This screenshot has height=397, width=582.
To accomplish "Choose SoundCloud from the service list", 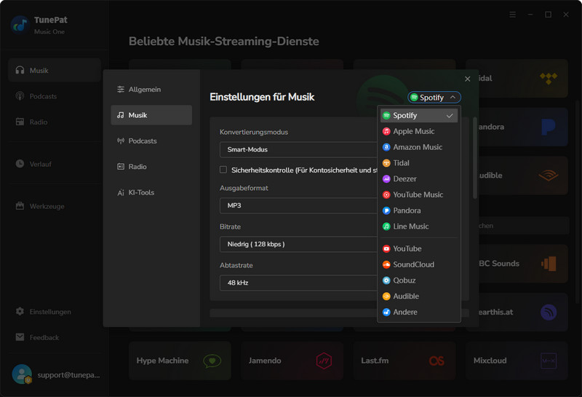I will click(419, 264).
